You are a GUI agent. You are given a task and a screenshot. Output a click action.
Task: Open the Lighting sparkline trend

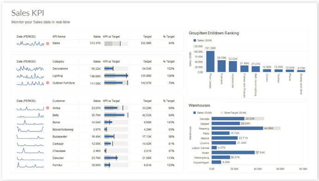point(30,76)
